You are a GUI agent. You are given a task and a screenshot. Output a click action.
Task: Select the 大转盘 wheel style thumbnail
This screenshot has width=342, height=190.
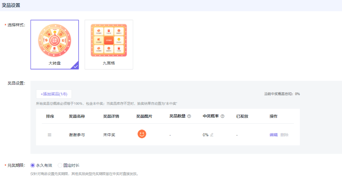[55, 41]
